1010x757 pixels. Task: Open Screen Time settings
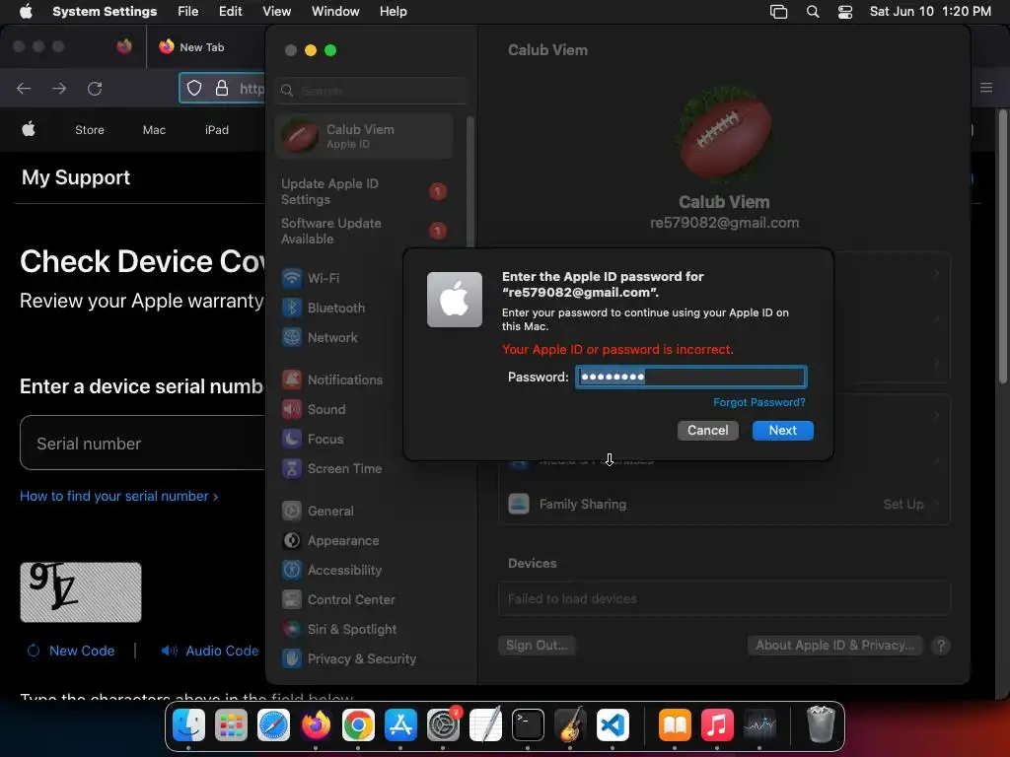point(332,468)
